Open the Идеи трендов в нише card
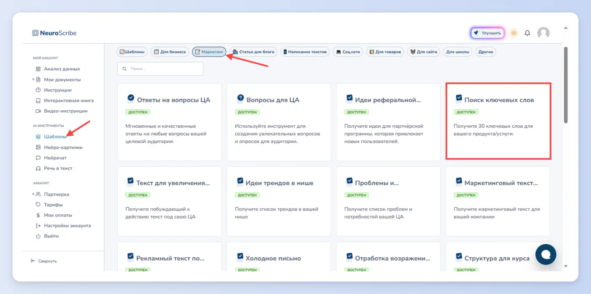 click(x=279, y=201)
